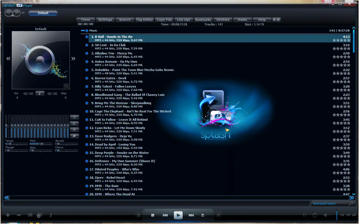The height and width of the screenshot is (224, 359).
Task: Click the plus icon to add files
Action: (8, 215)
